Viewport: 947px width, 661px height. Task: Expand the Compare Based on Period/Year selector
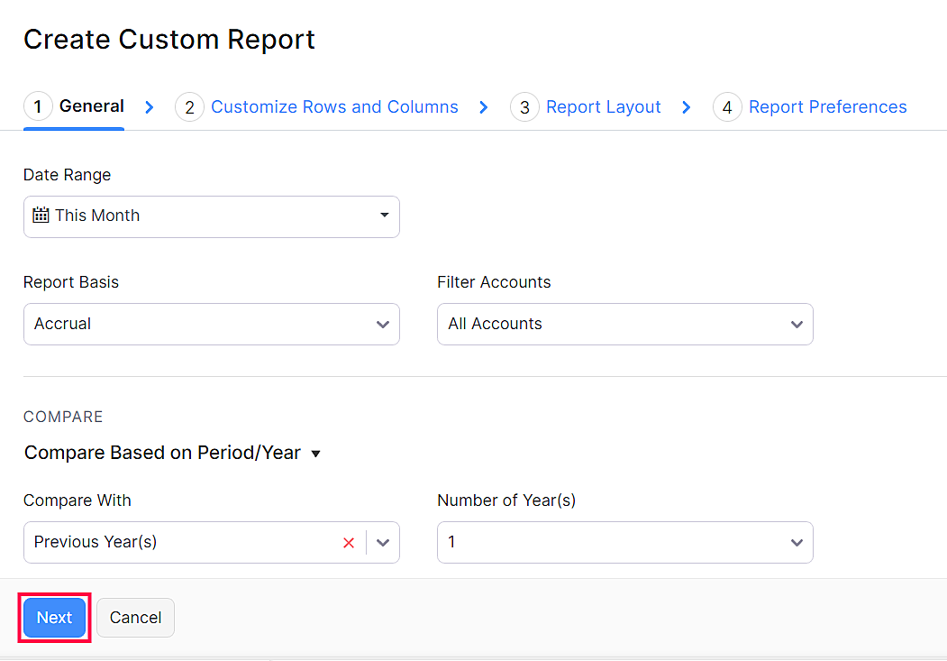coord(315,454)
